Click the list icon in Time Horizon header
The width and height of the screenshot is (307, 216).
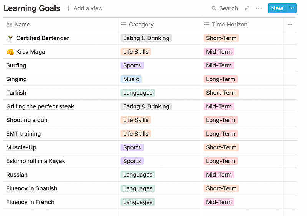point(206,25)
